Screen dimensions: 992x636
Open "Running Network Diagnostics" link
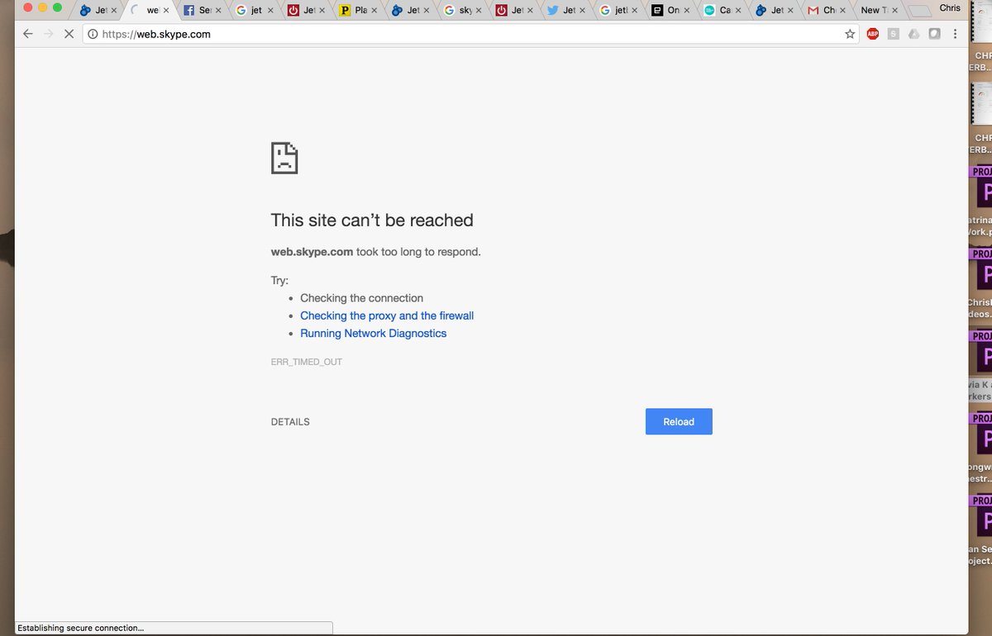coord(373,333)
